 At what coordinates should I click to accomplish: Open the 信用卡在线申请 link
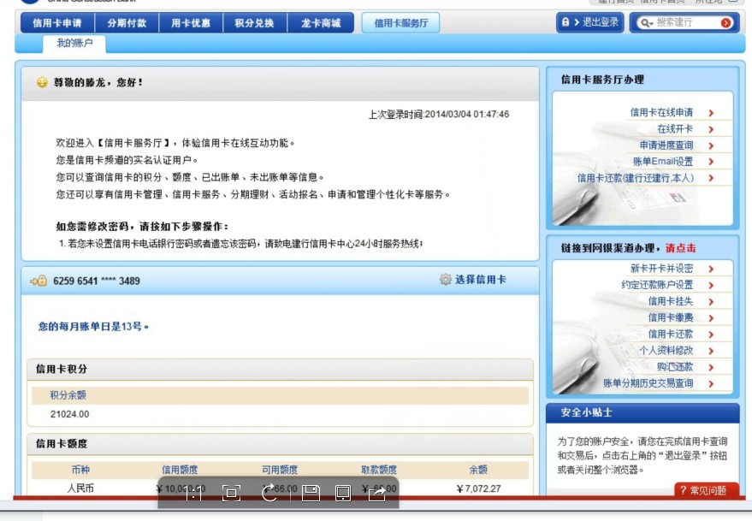tap(661, 112)
